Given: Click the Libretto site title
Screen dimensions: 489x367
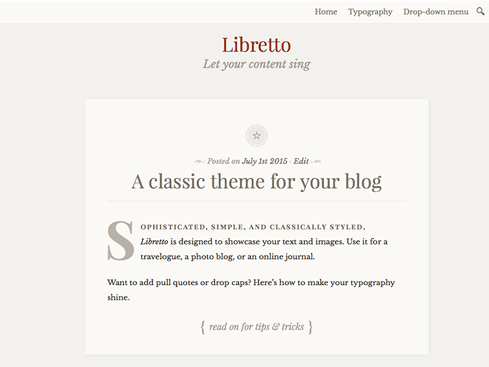Looking at the screenshot, I should [256, 45].
